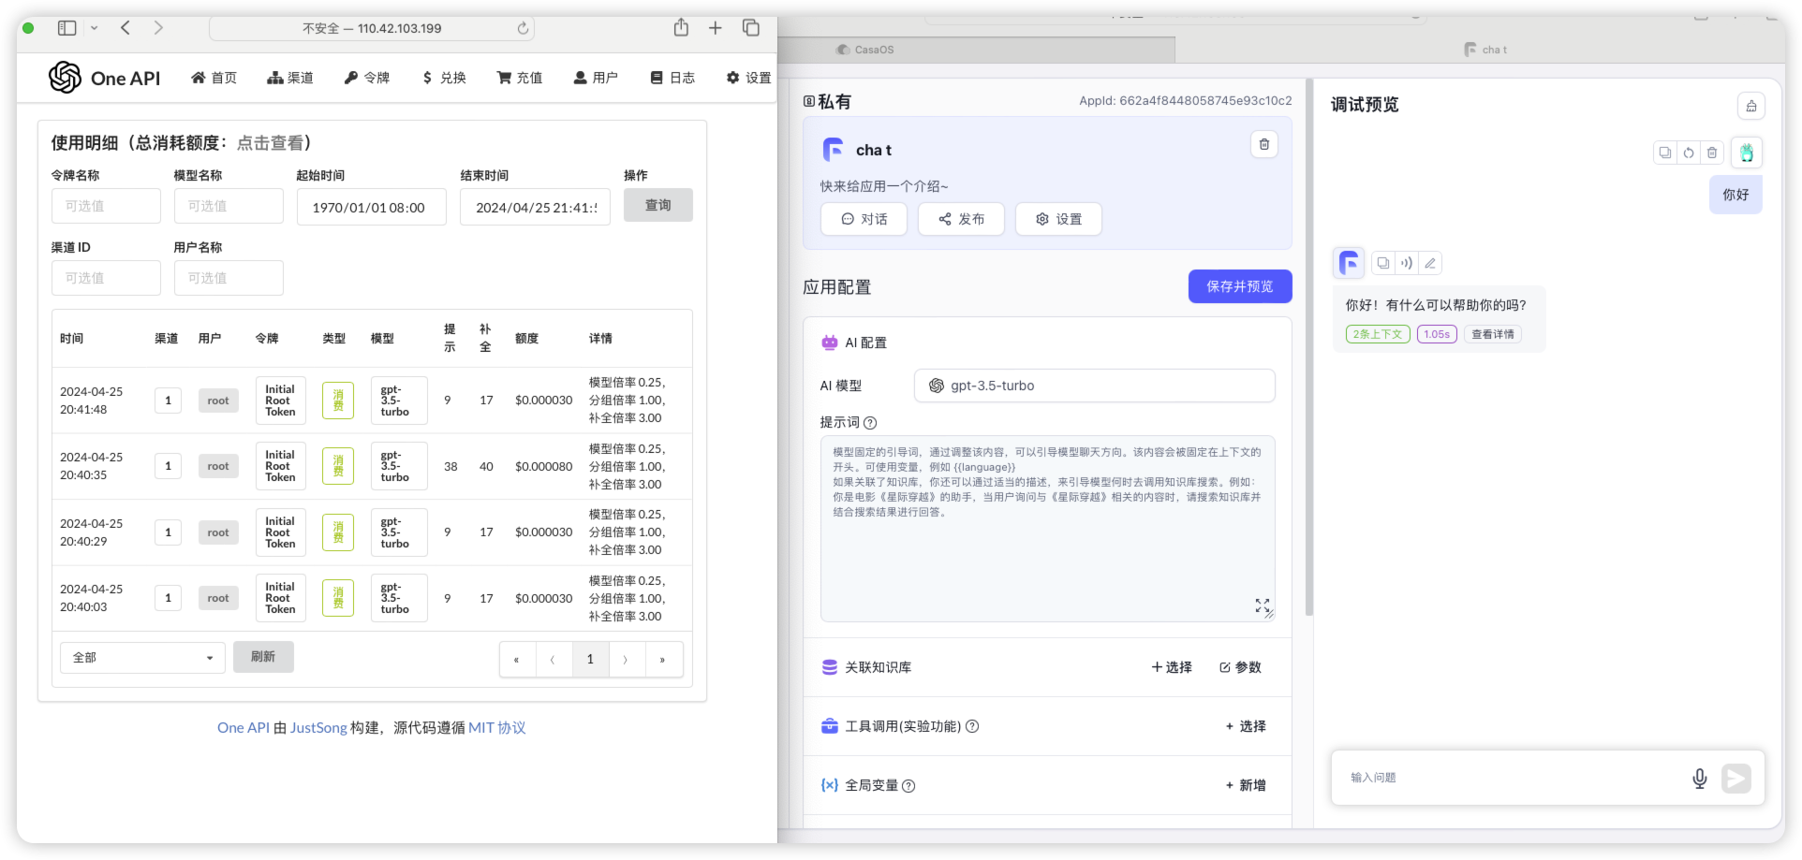Image resolution: width=1802 pixels, height=860 pixels.
Task: Open 充值 in One API menu
Action: pos(520,78)
